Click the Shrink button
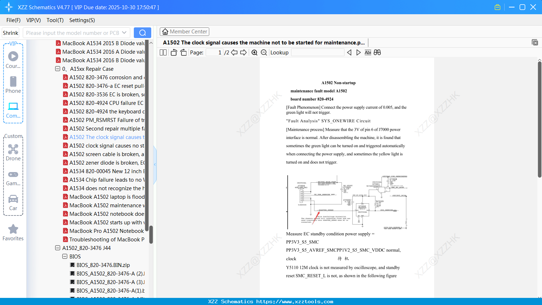 pos(11,33)
